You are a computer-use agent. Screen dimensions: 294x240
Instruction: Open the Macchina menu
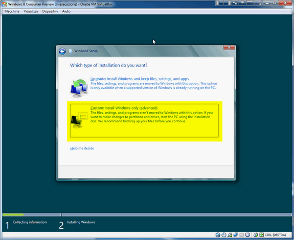pos(12,11)
